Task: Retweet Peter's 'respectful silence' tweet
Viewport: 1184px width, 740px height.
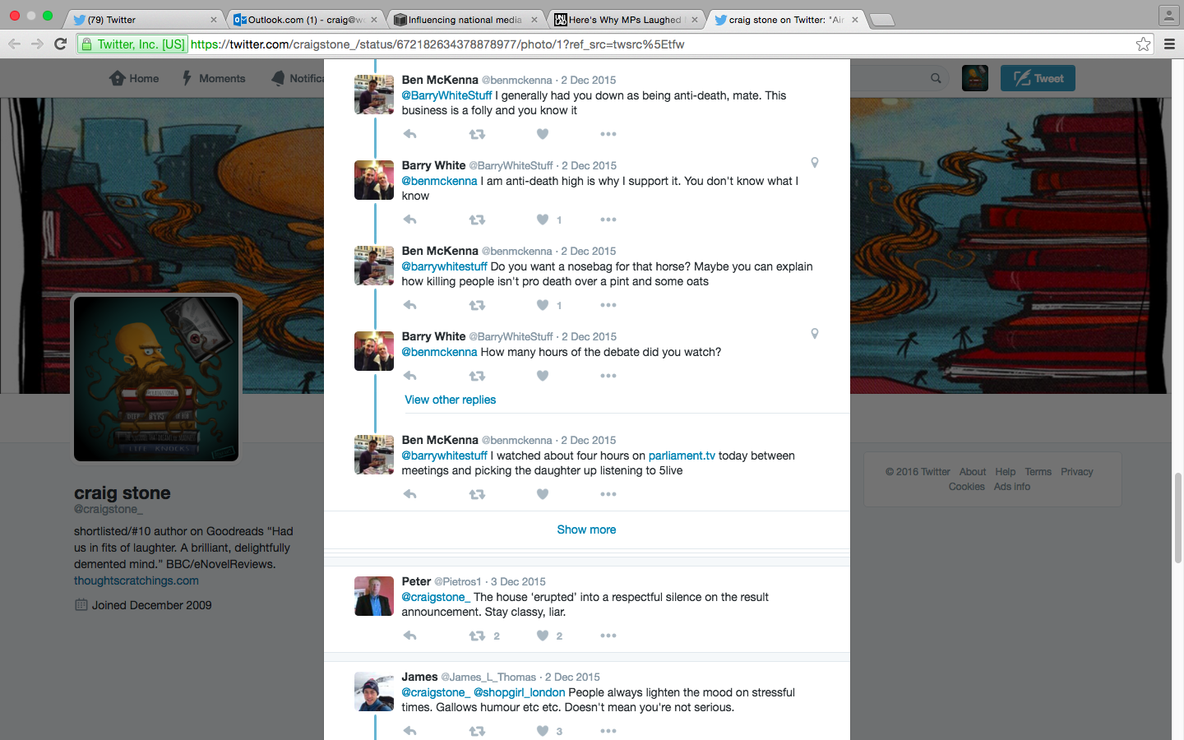Action: 477,636
